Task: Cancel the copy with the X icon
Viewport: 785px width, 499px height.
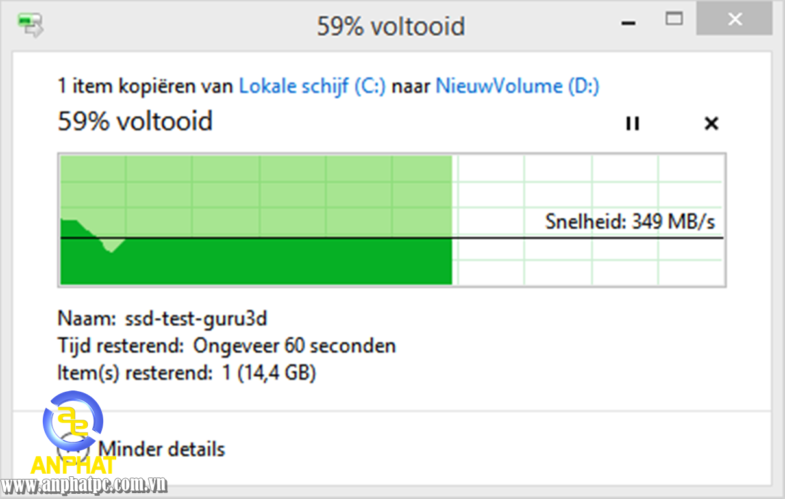Action: coord(712,123)
